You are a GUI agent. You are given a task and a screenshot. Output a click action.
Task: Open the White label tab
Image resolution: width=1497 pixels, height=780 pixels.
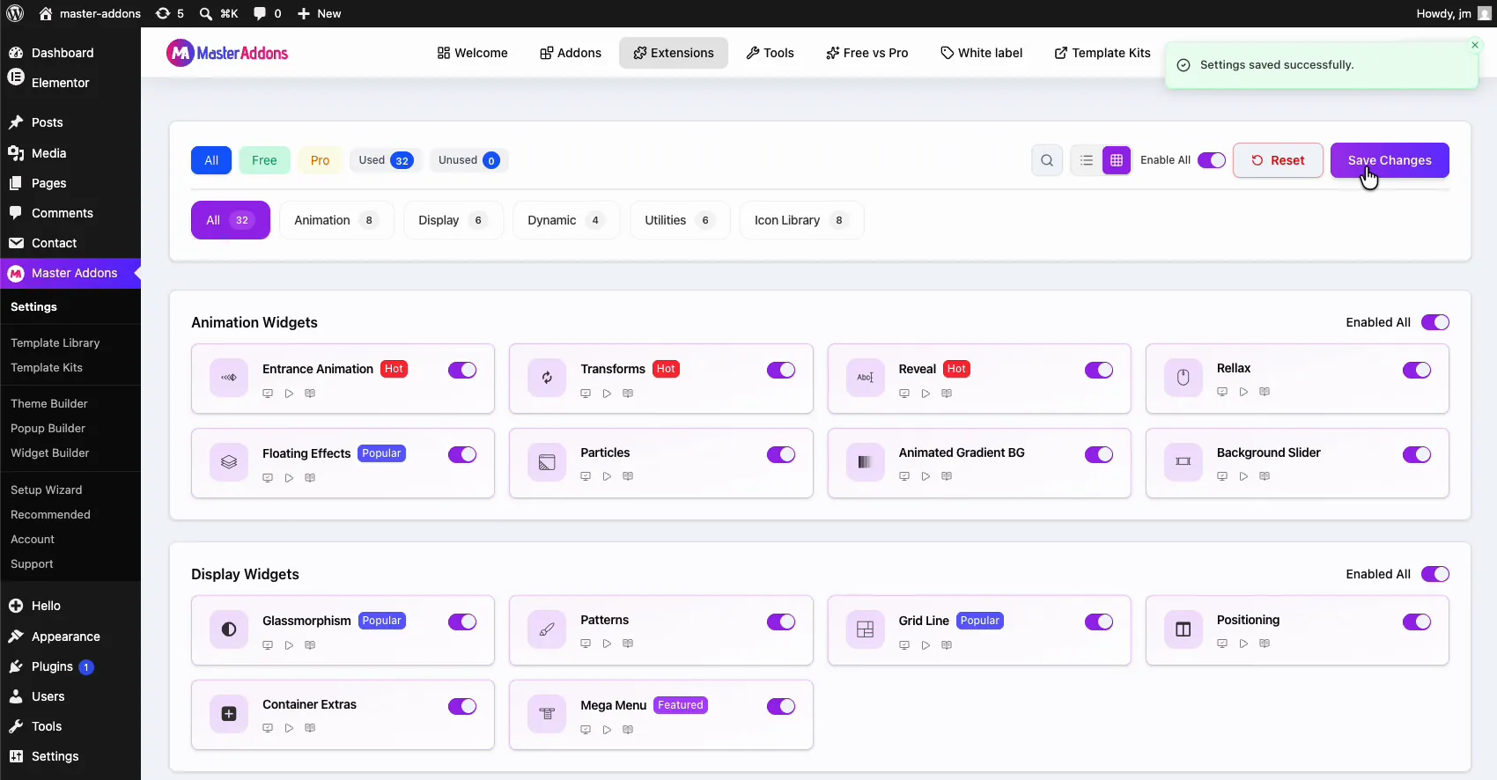click(x=982, y=53)
